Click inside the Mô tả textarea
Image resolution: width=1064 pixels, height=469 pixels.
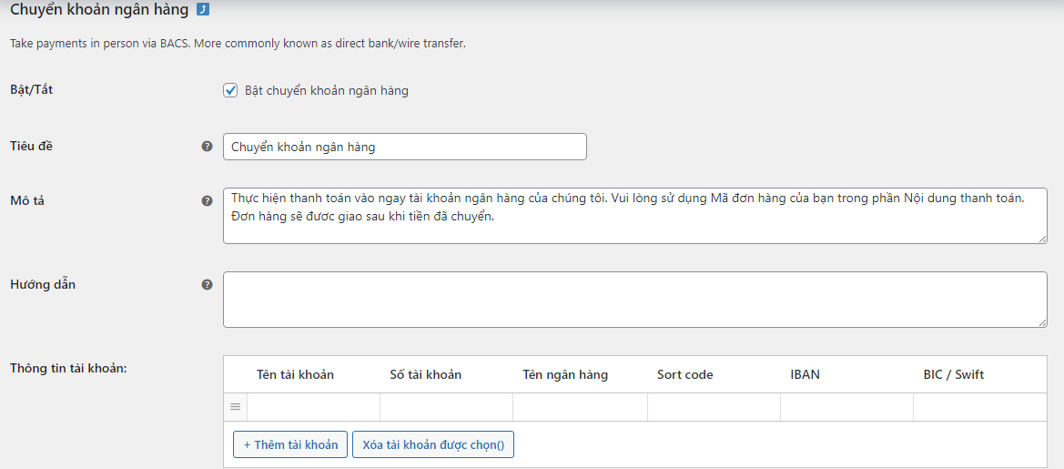tap(633, 216)
